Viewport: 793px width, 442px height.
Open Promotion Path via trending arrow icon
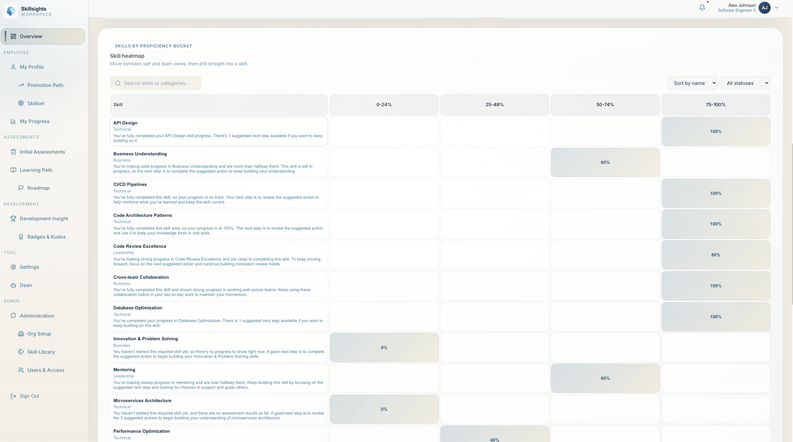21,85
